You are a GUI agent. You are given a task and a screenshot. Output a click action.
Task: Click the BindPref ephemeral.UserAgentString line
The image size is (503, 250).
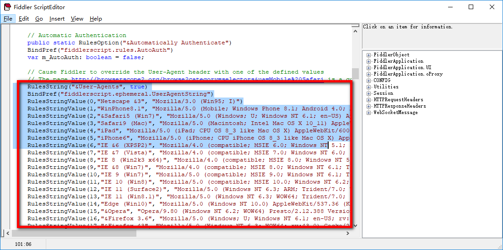(120, 94)
